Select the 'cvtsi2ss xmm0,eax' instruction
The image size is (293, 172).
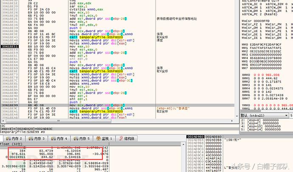[x=86, y=9]
